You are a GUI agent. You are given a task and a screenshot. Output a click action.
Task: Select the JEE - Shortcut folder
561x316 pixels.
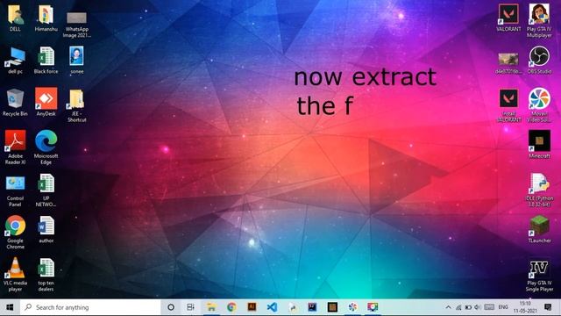76,106
